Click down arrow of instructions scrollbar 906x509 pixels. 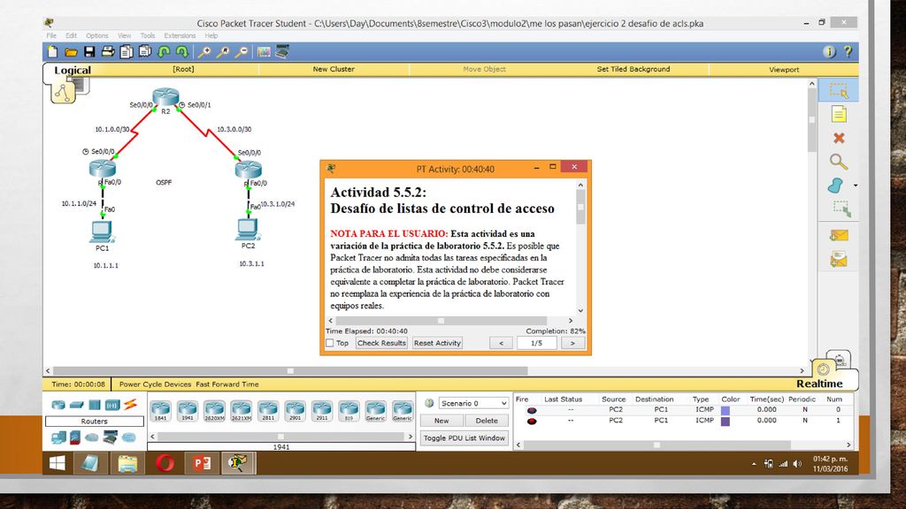coord(580,310)
